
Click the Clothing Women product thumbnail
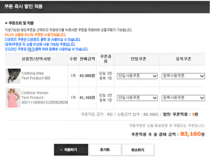[13, 98]
